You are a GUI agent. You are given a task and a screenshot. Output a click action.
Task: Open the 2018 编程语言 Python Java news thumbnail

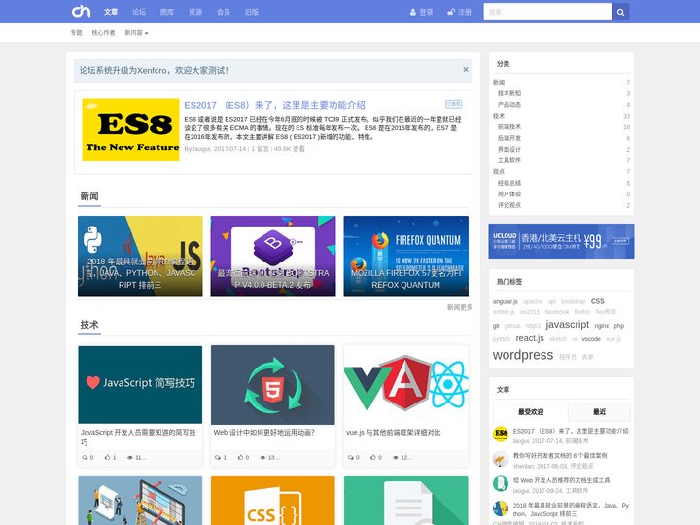(x=140, y=256)
